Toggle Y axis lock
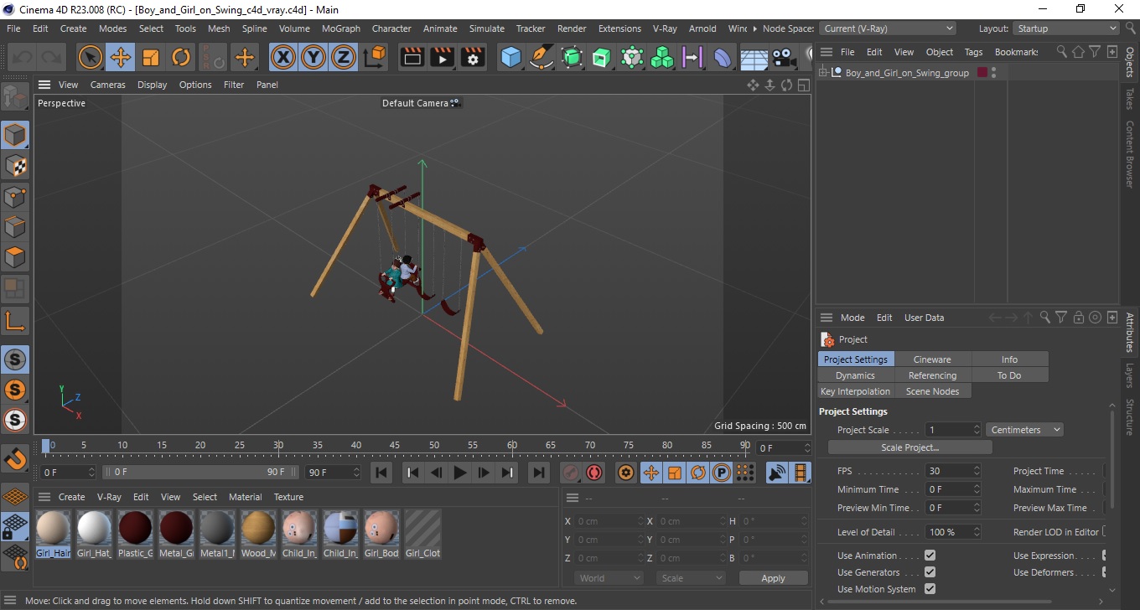 click(x=313, y=57)
